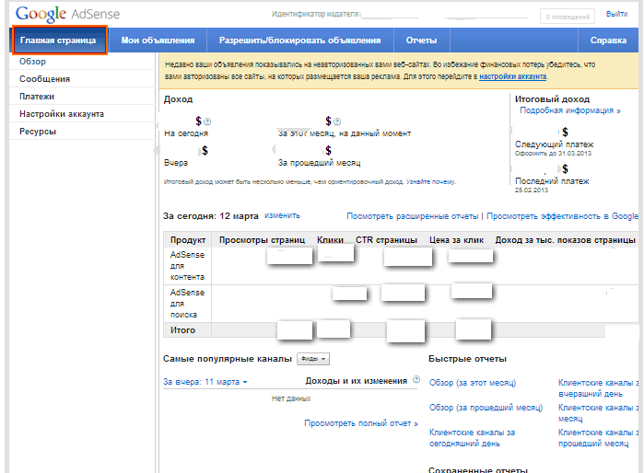The width and height of the screenshot is (644, 473).
Task: Go to the Отчеты tab
Action: 421,40
